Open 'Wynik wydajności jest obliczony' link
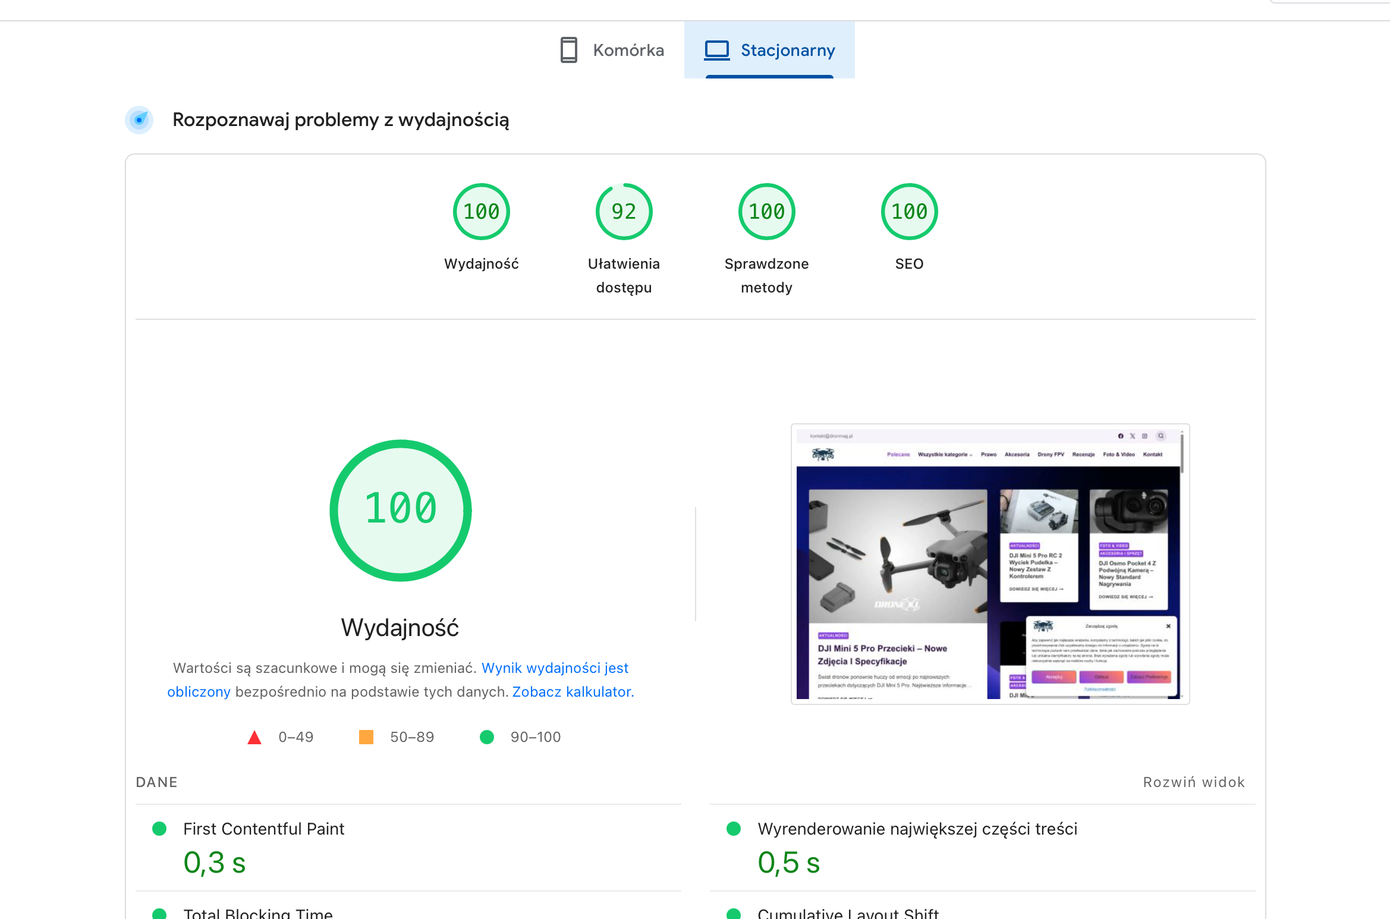 (x=554, y=668)
